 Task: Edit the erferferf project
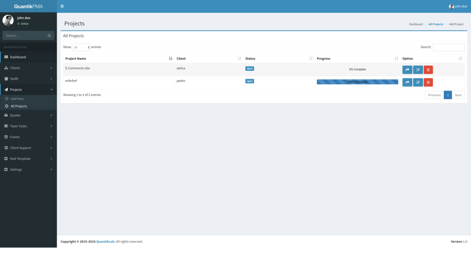click(418, 83)
